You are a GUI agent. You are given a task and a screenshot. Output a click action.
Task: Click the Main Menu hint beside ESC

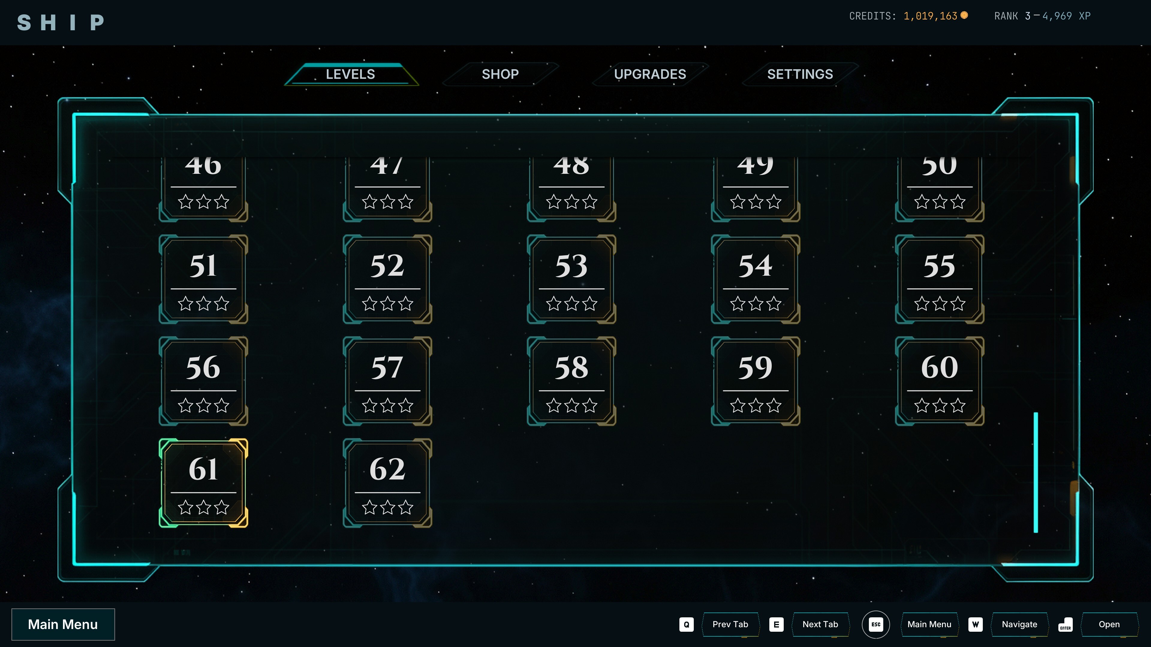[x=929, y=624]
